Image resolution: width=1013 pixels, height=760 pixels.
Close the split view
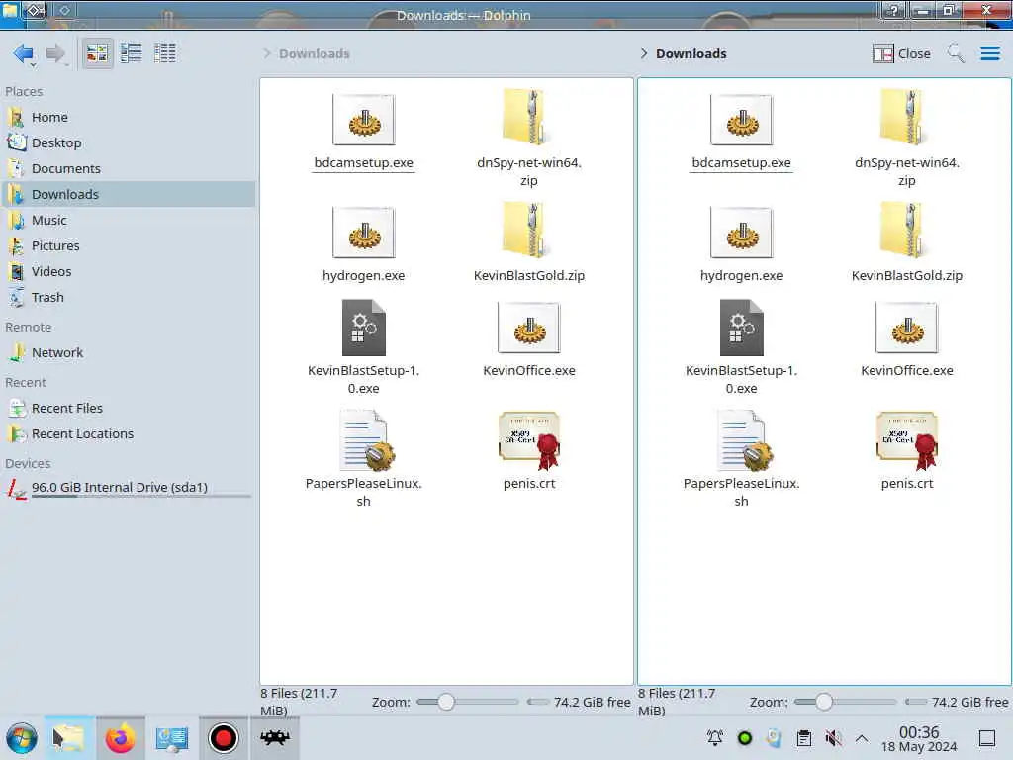(x=901, y=53)
